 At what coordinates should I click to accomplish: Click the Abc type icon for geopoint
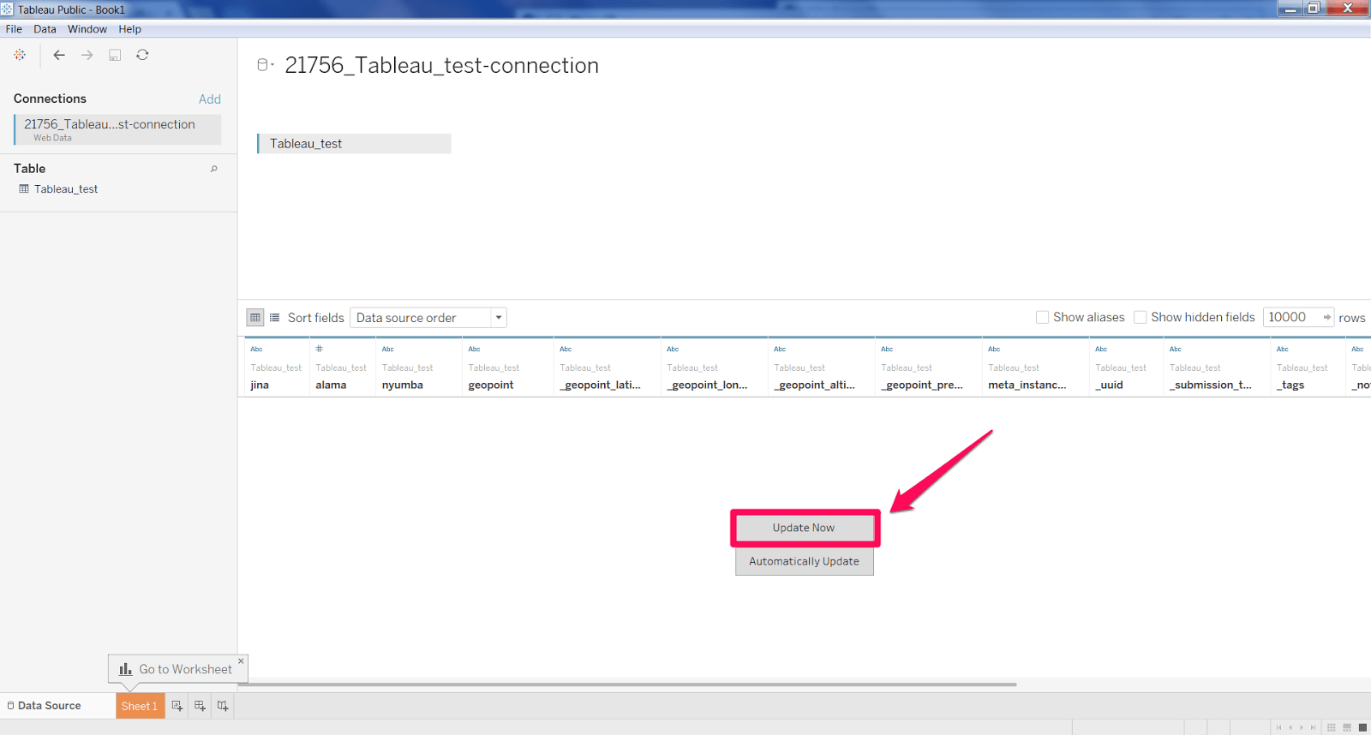[x=475, y=350]
